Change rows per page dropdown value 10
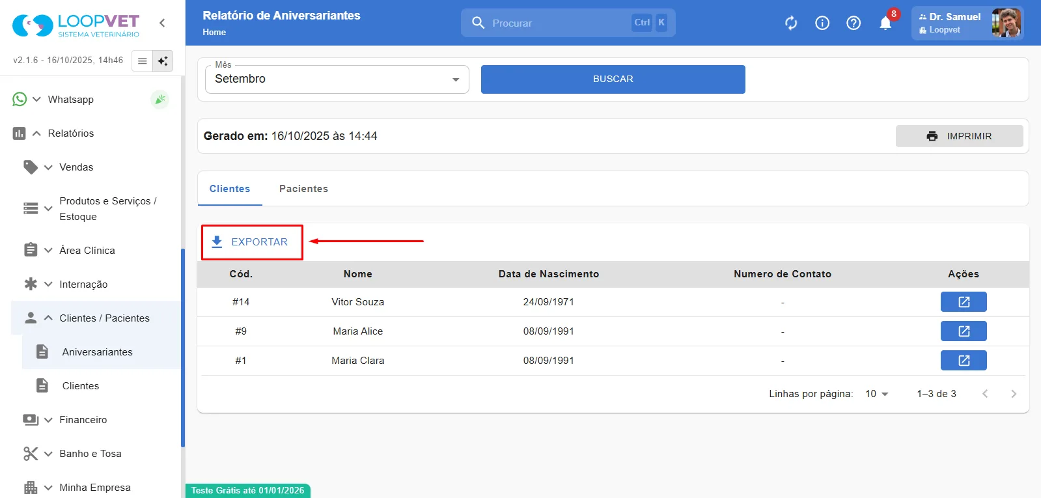Image resolution: width=1041 pixels, height=498 pixels. (876, 394)
